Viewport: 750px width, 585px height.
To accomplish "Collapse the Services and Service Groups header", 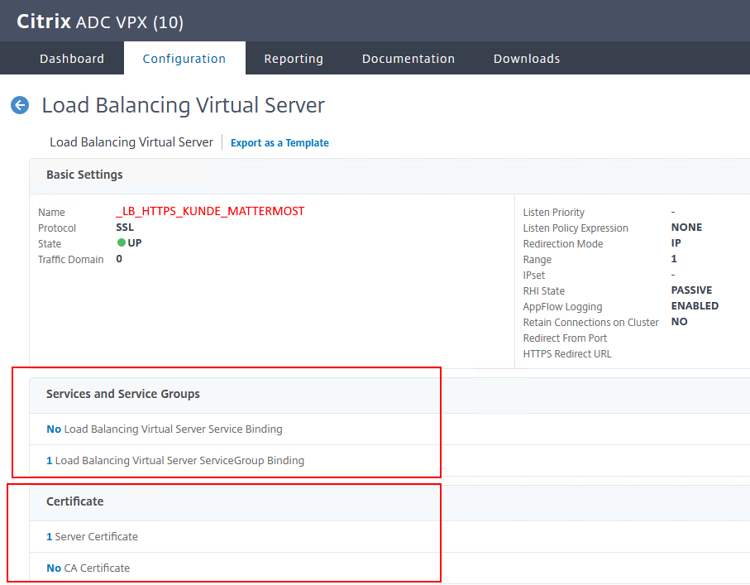I will point(123,394).
